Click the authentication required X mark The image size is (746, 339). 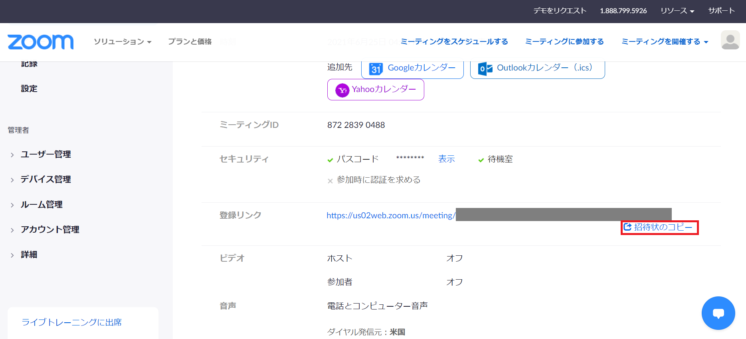(330, 181)
